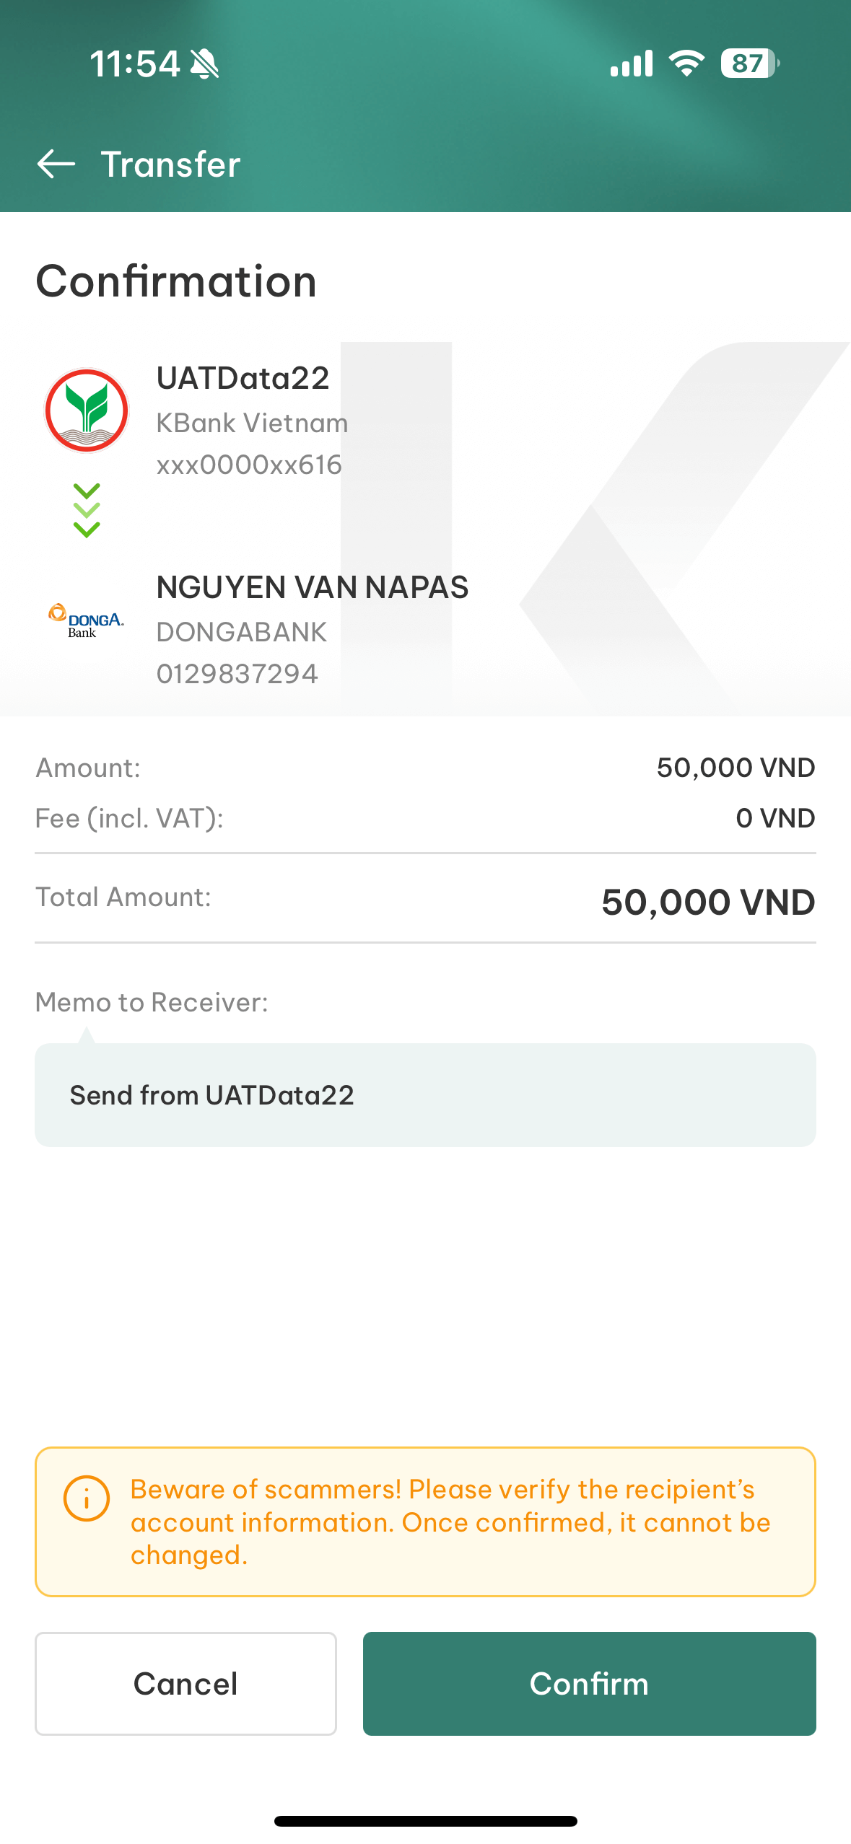Tap the Fee 0 VND value
This screenshot has width=851, height=1844.
tap(775, 818)
